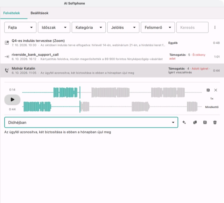Toggle the Mindkettő channel selector
224x203 pixels.
click(212, 107)
